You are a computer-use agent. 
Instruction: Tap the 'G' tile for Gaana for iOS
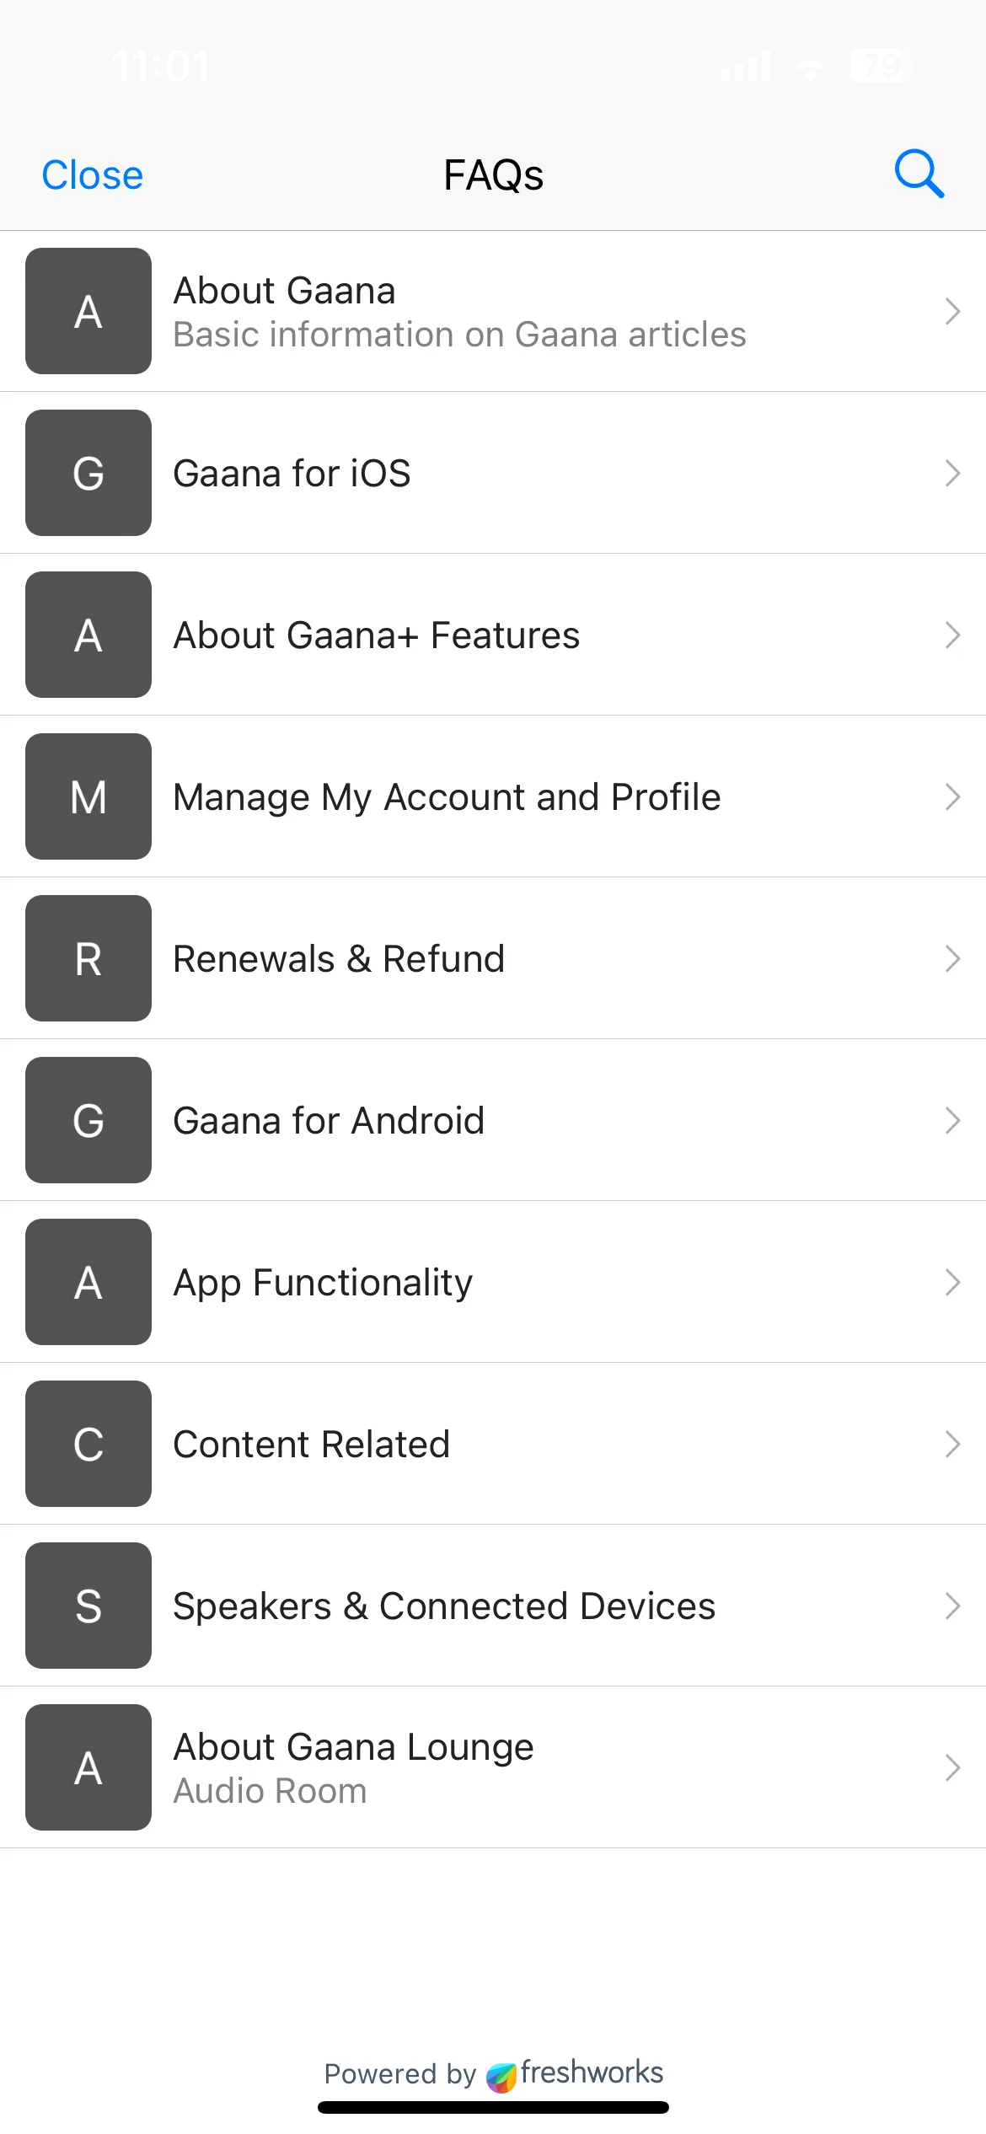click(x=88, y=473)
